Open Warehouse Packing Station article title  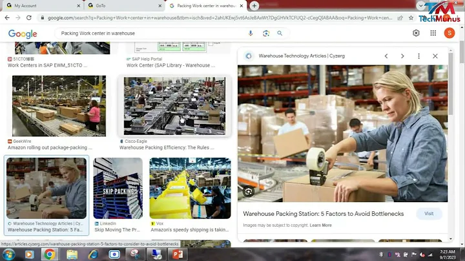[324, 214]
